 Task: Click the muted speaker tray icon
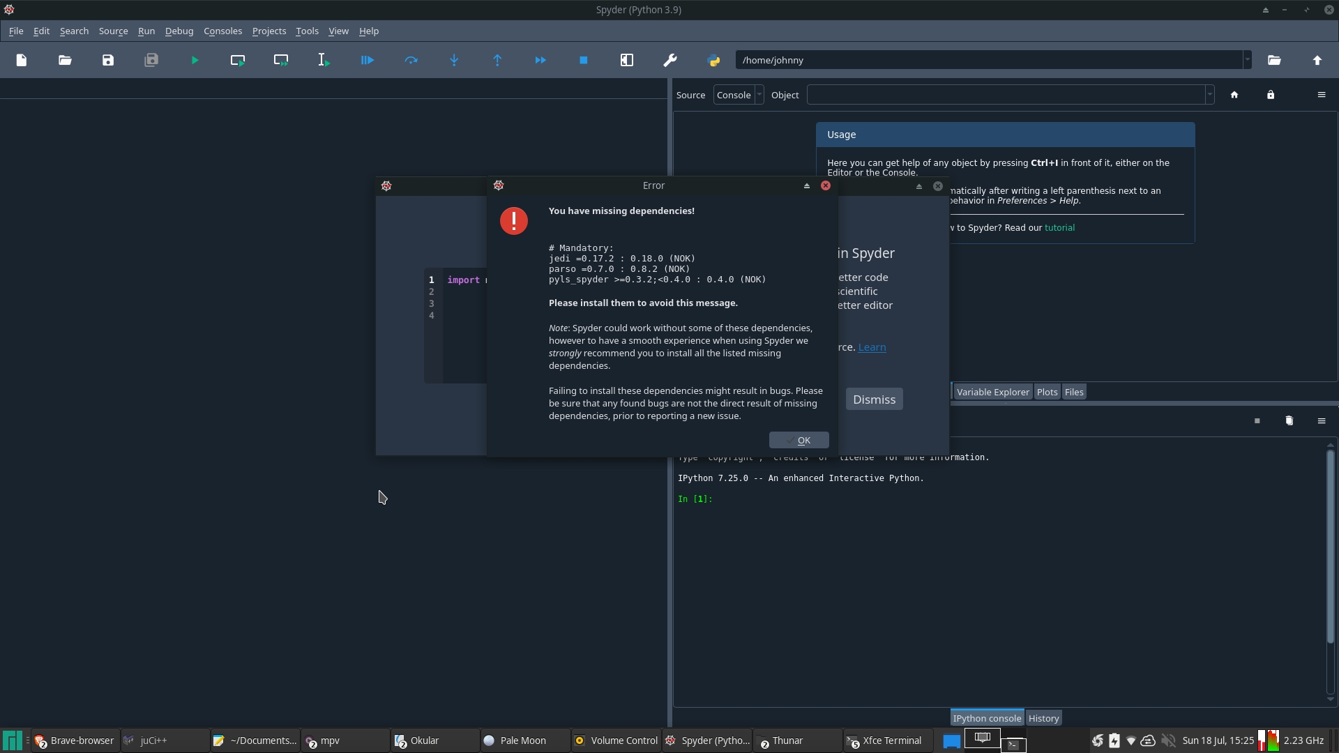1168,740
